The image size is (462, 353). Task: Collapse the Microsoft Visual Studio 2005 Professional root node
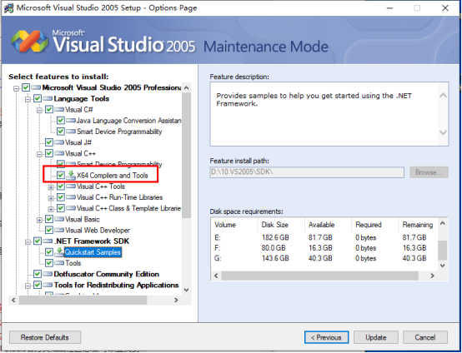[x=16, y=88]
